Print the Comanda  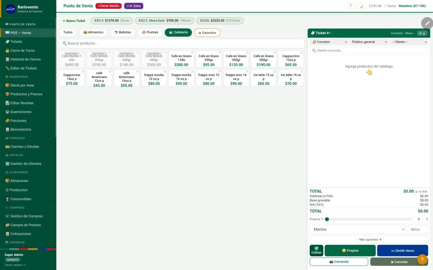pyautogui.click(x=339, y=262)
